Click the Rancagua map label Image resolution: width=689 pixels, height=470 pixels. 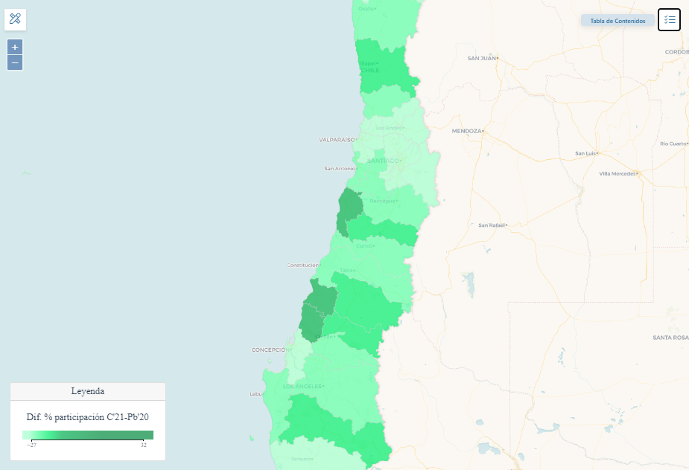click(382, 201)
